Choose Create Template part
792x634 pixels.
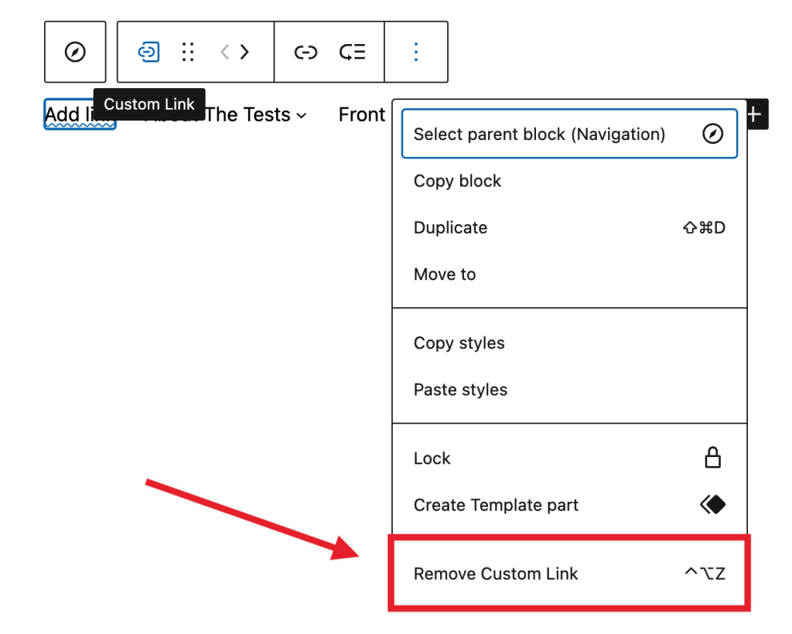click(x=496, y=505)
